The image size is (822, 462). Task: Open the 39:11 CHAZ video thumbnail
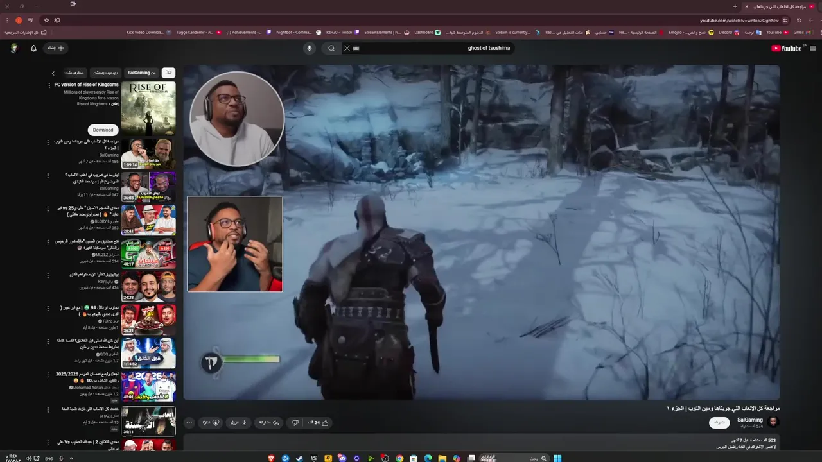pyautogui.click(x=148, y=421)
